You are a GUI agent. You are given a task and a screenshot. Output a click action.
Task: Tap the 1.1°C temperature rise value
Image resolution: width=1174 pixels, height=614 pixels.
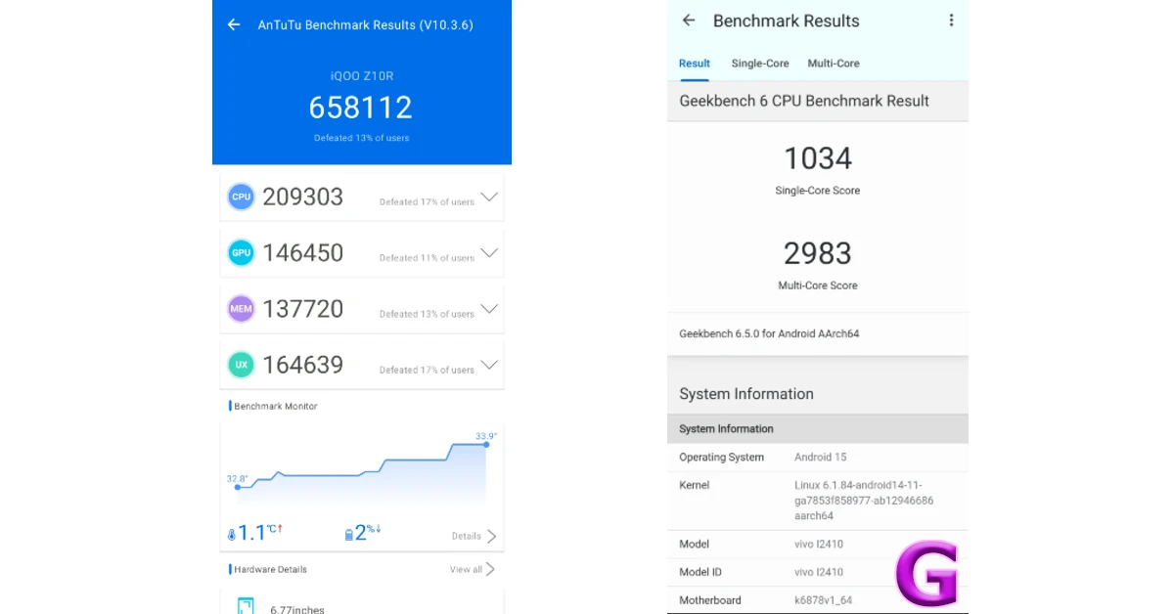(x=260, y=532)
